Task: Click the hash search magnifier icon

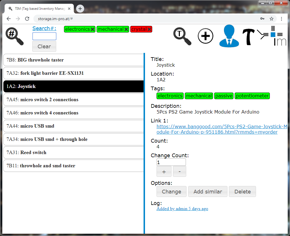Action: (15, 36)
